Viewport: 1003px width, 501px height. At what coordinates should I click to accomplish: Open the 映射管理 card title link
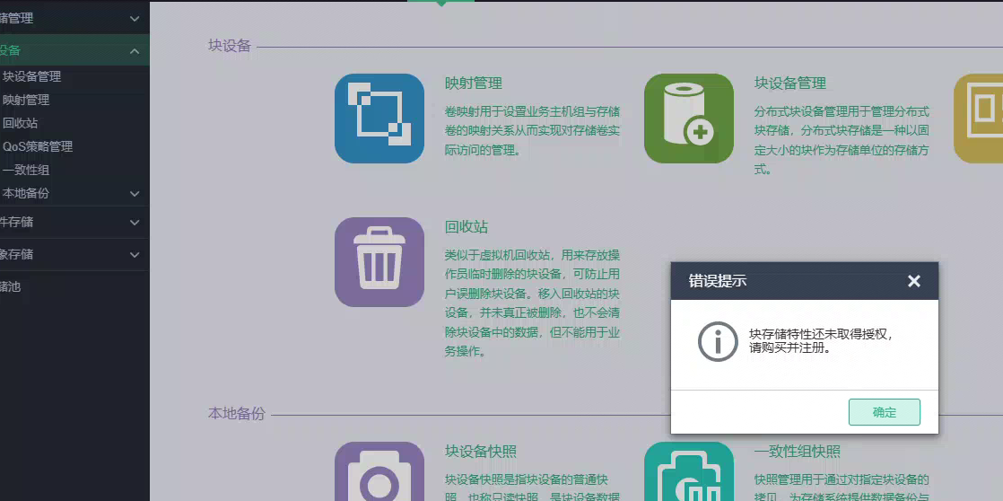474,83
